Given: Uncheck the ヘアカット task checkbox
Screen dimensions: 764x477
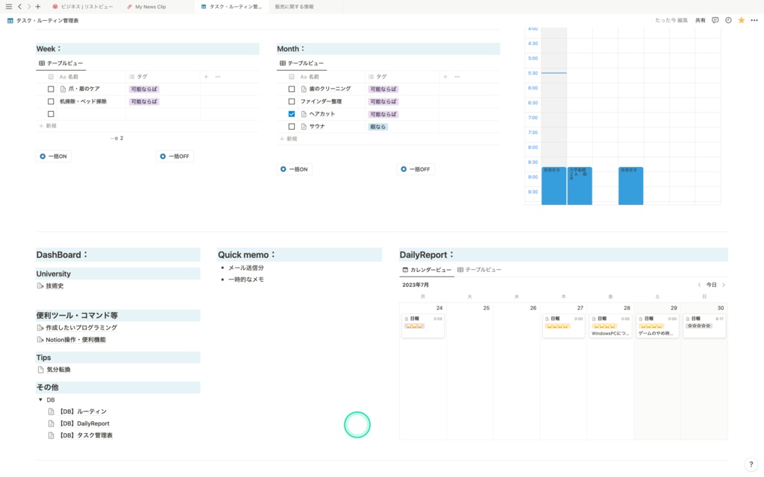Looking at the screenshot, I should (292, 114).
